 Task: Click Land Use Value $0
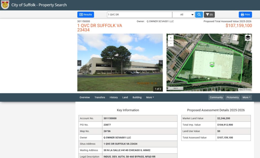[219, 131]
